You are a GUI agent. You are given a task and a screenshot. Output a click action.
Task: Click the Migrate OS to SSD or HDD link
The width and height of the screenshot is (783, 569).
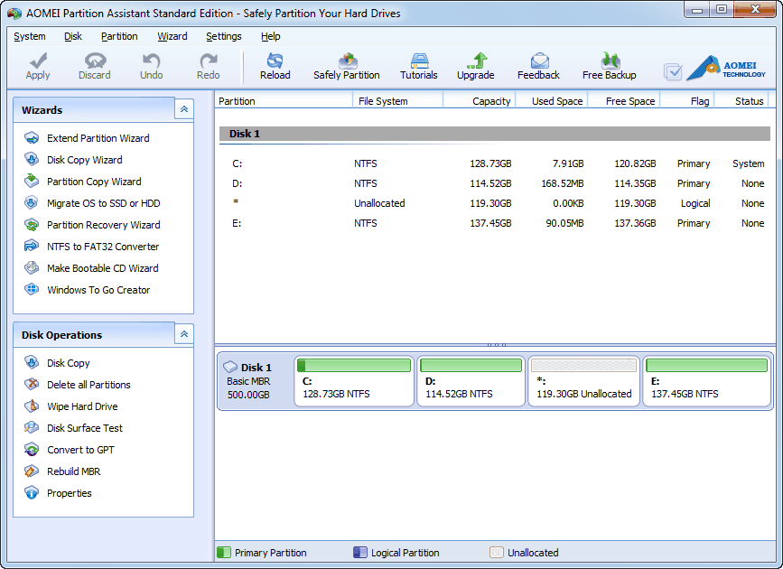tap(103, 203)
